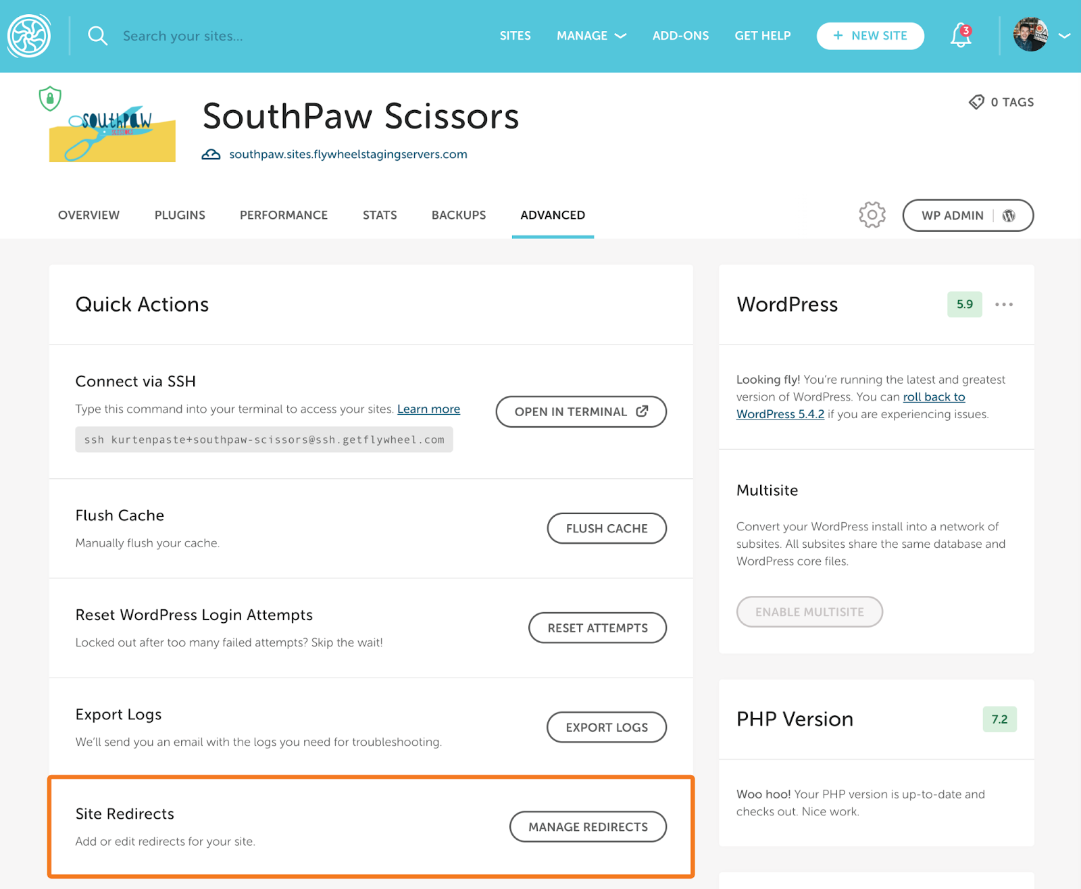Click the 0 Tags label
The width and height of the screenshot is (1081, 889).
pos(1012,102)
